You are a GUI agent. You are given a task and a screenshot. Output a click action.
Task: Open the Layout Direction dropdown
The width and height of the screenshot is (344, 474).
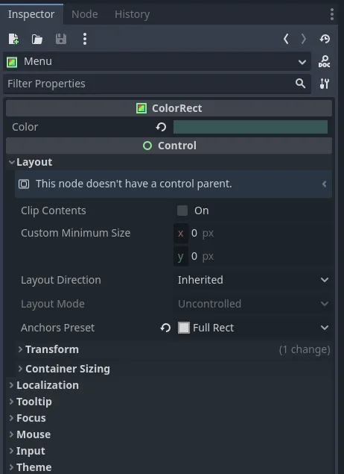253,280
